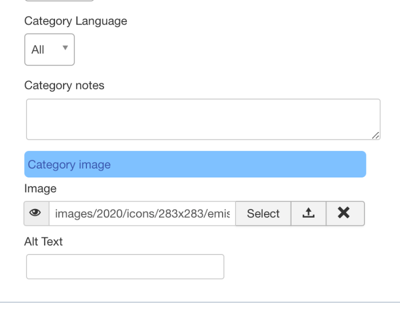Clear the image path with the X icon
This screenshot has width=400, height=314.
click(345, 213)
